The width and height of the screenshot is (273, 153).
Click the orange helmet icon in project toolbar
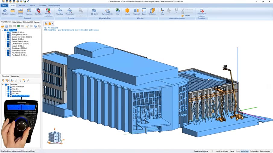point(3,26)
